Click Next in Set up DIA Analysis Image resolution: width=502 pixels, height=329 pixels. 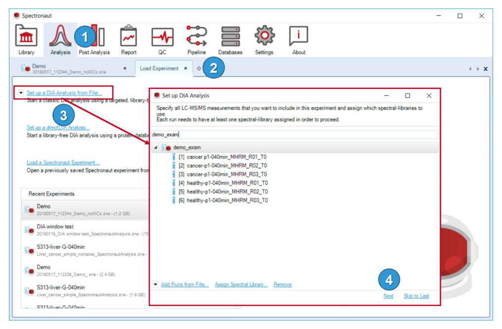(388, 296)
